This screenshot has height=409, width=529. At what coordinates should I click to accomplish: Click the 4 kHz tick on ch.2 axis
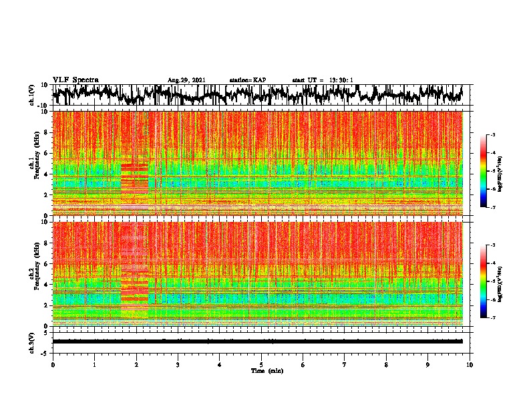coord(46,285)
